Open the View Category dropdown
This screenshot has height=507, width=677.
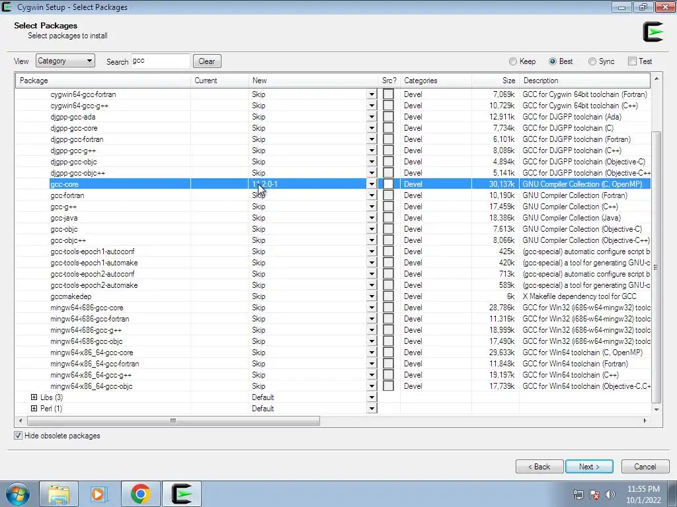65,61
